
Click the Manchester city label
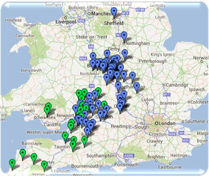tap(101, 14)
